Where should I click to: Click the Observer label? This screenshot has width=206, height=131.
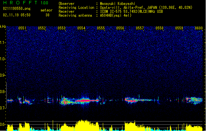click(66, 4)
